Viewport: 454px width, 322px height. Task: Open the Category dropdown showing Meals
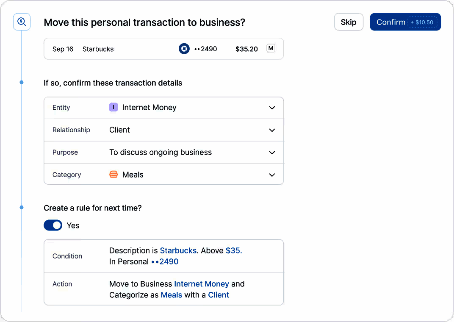(x=272, y=174)
